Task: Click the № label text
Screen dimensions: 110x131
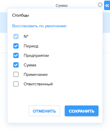Action: tap(26, 36)
